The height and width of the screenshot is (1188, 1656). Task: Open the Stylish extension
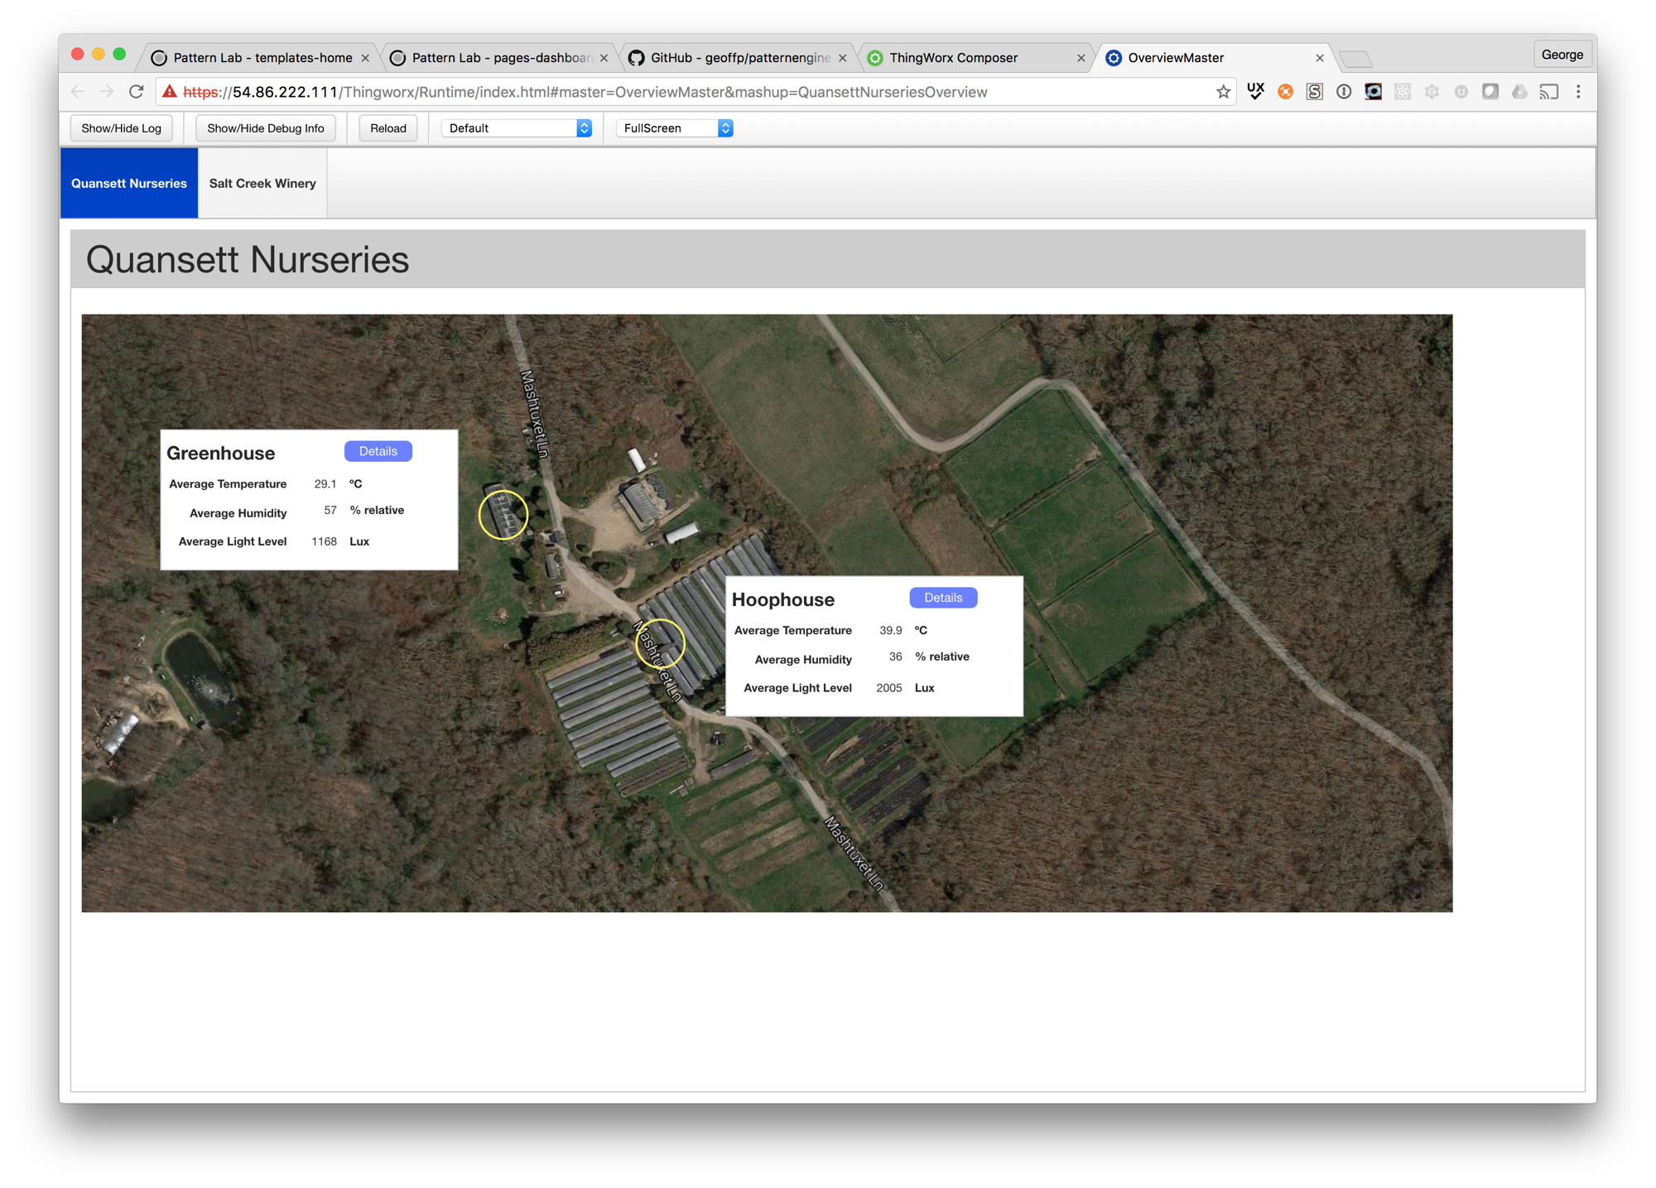tap(1314, 91)
